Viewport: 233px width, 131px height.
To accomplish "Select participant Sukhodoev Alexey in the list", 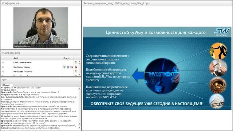I will click(22, 67).
